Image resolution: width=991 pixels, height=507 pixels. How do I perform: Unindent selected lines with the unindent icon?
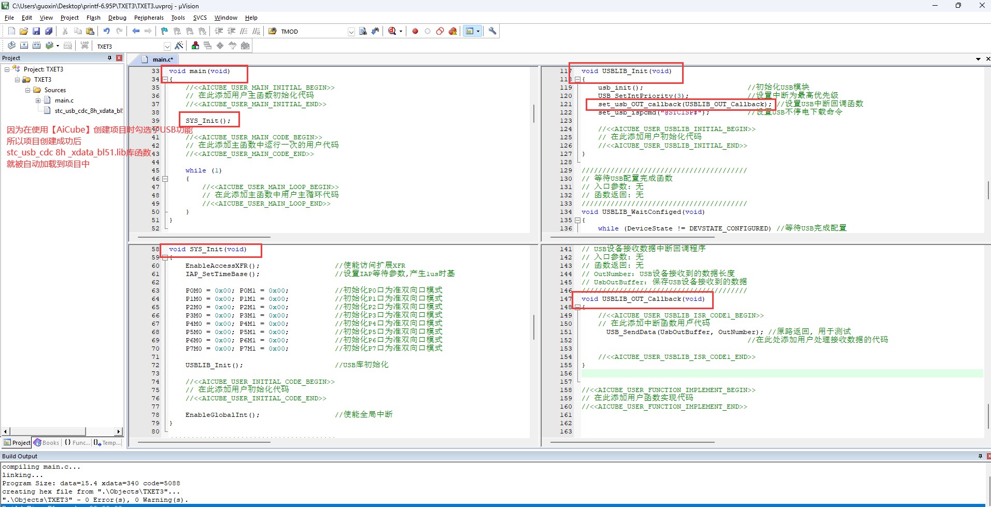click(231, 31)
